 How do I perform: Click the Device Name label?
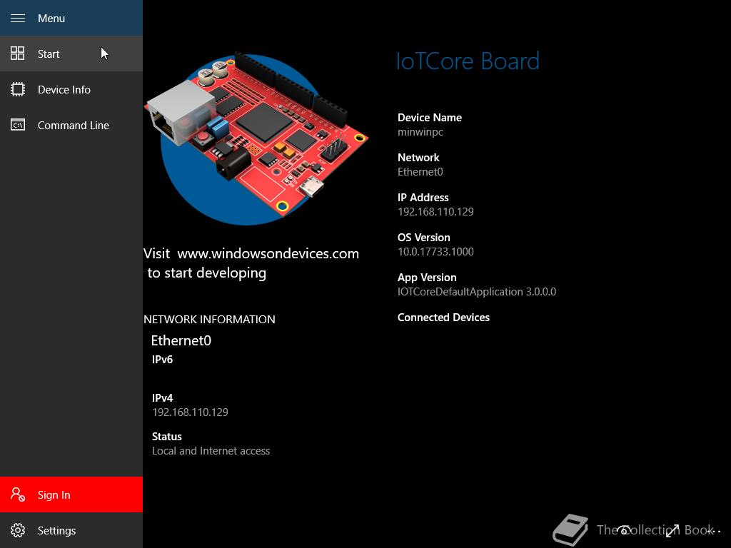[x=429, y=118]
